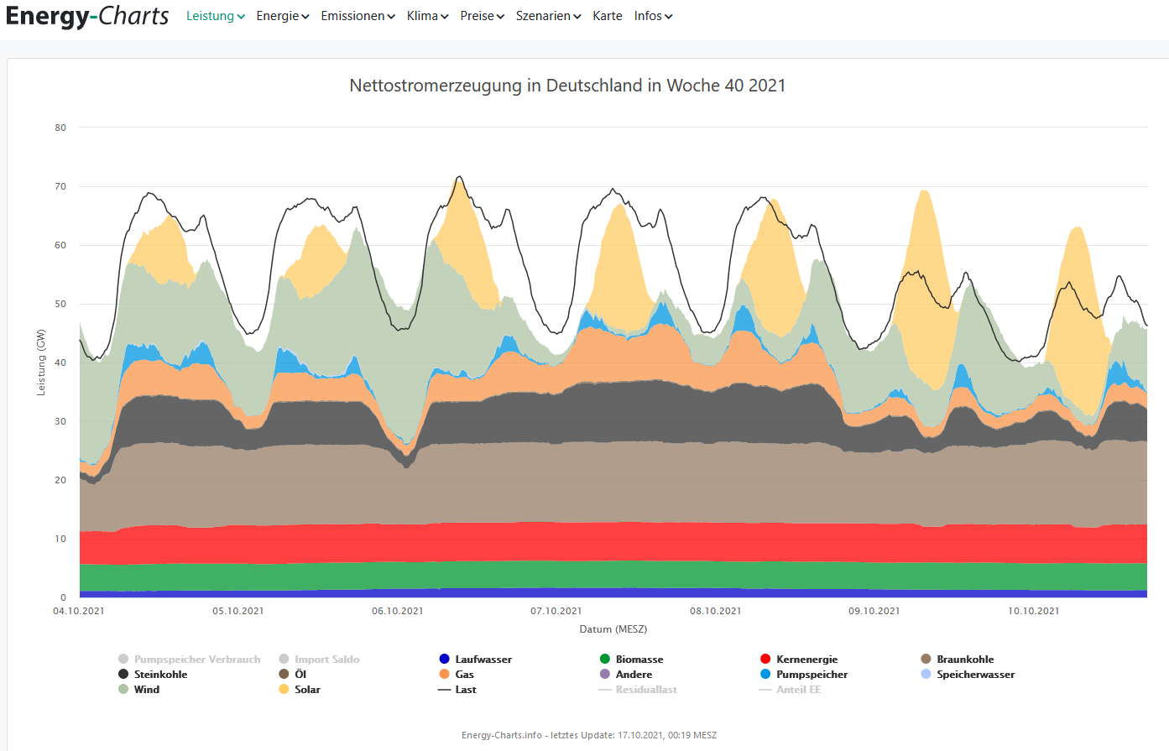
Task: Toggle the Speicherwasser legend entry
Action: (x=968, y=675)
